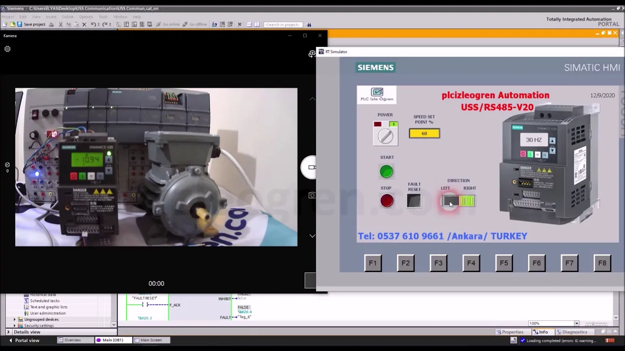Click the undo arrow icon
The image size is (625, 351).
(93, 24)
